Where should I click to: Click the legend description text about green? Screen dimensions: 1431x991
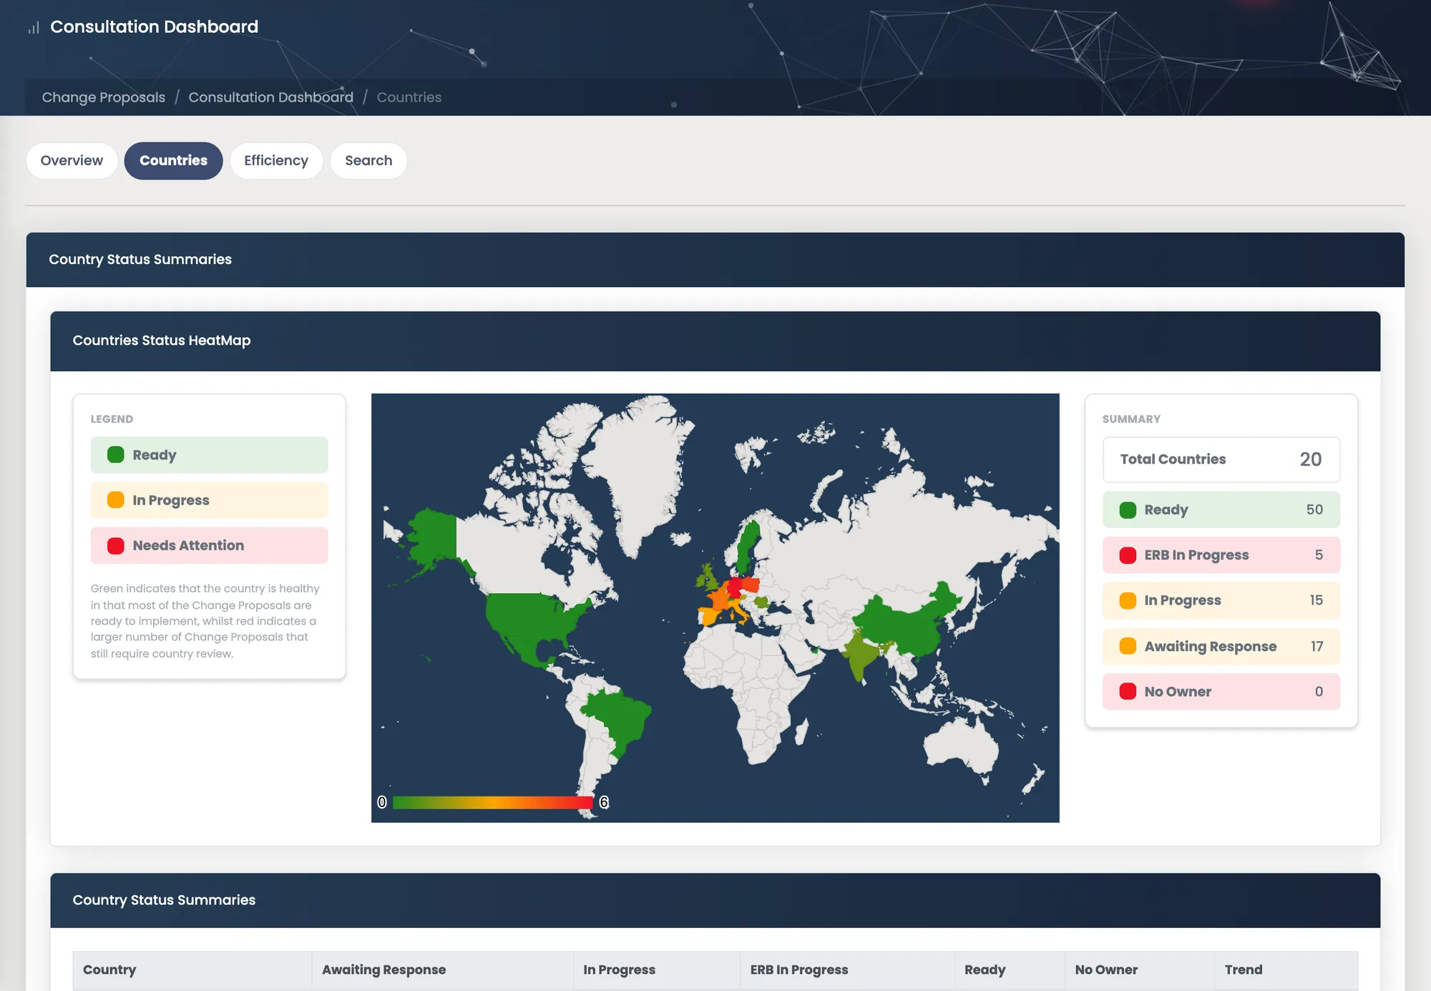pyautogui.click(x=205, y=620)
